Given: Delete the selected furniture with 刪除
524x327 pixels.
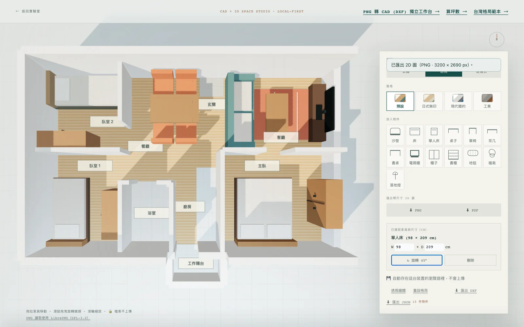Looking at the screenshot, I should pyautogui.click(x=470, y=260).
